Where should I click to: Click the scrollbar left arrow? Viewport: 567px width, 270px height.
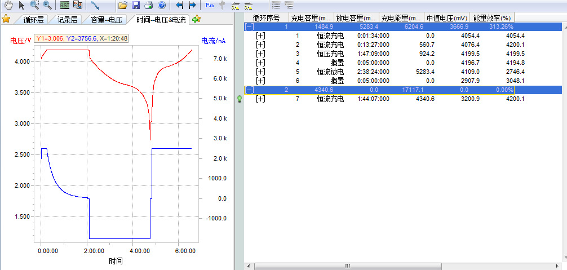pyautogui.click(x=249, y=267)
